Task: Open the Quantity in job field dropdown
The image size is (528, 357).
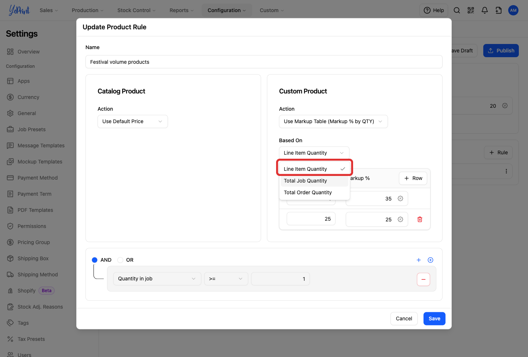Action: pos(157,279)
